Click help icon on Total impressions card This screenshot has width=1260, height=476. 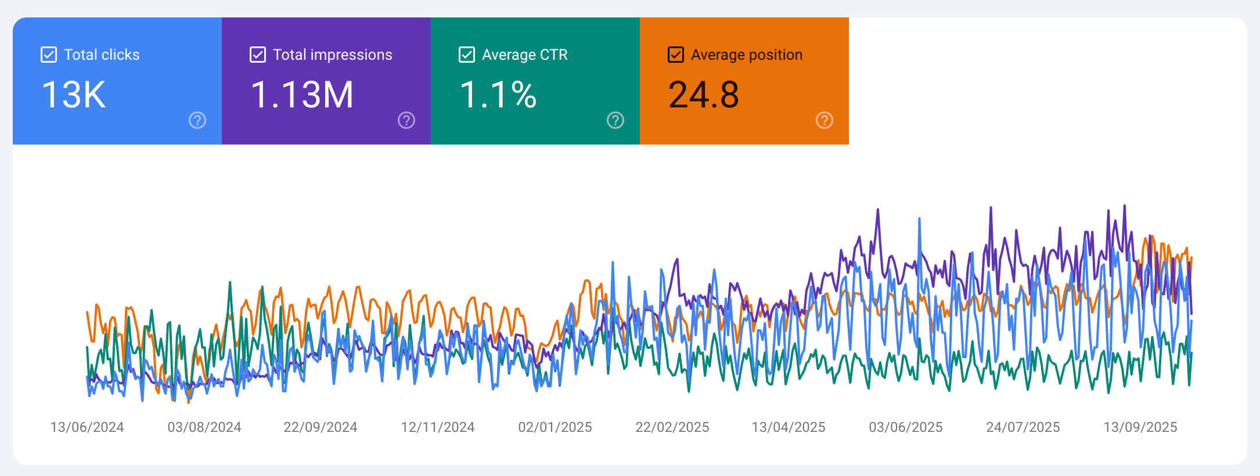(406, 120)
